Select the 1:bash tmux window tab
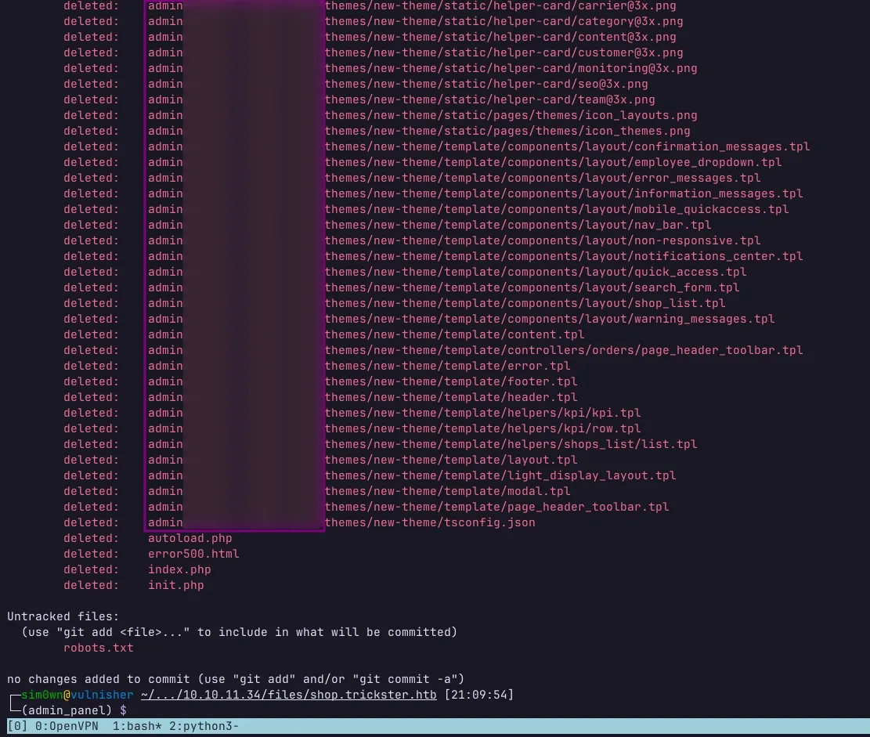 [137, 726]
